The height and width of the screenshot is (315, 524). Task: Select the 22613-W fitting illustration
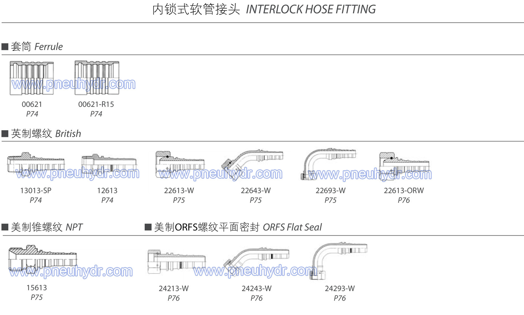[180, 164]
